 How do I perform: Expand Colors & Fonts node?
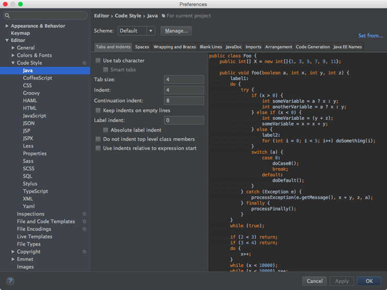pyautogui.click(x=13, y=55)
